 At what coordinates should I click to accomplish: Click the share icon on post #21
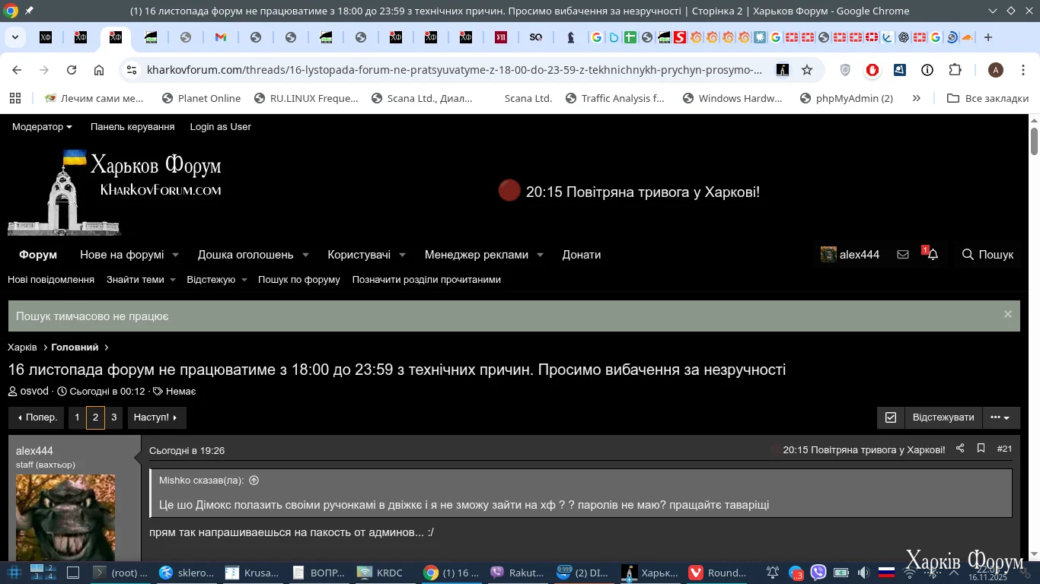pos(960,449)
